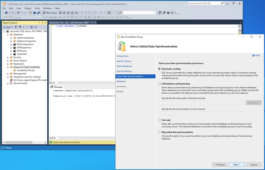
Task: Refresh the Object Explorer tree
Action: (32, 27)
